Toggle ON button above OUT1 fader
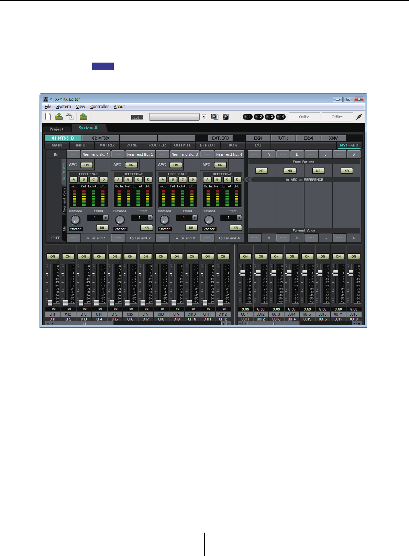 point(245,257)
